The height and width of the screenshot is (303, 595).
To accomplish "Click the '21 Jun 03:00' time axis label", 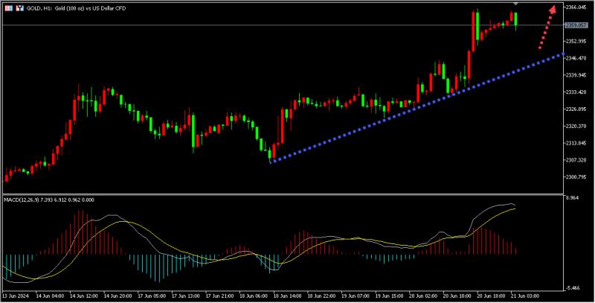I will point(526,296).
